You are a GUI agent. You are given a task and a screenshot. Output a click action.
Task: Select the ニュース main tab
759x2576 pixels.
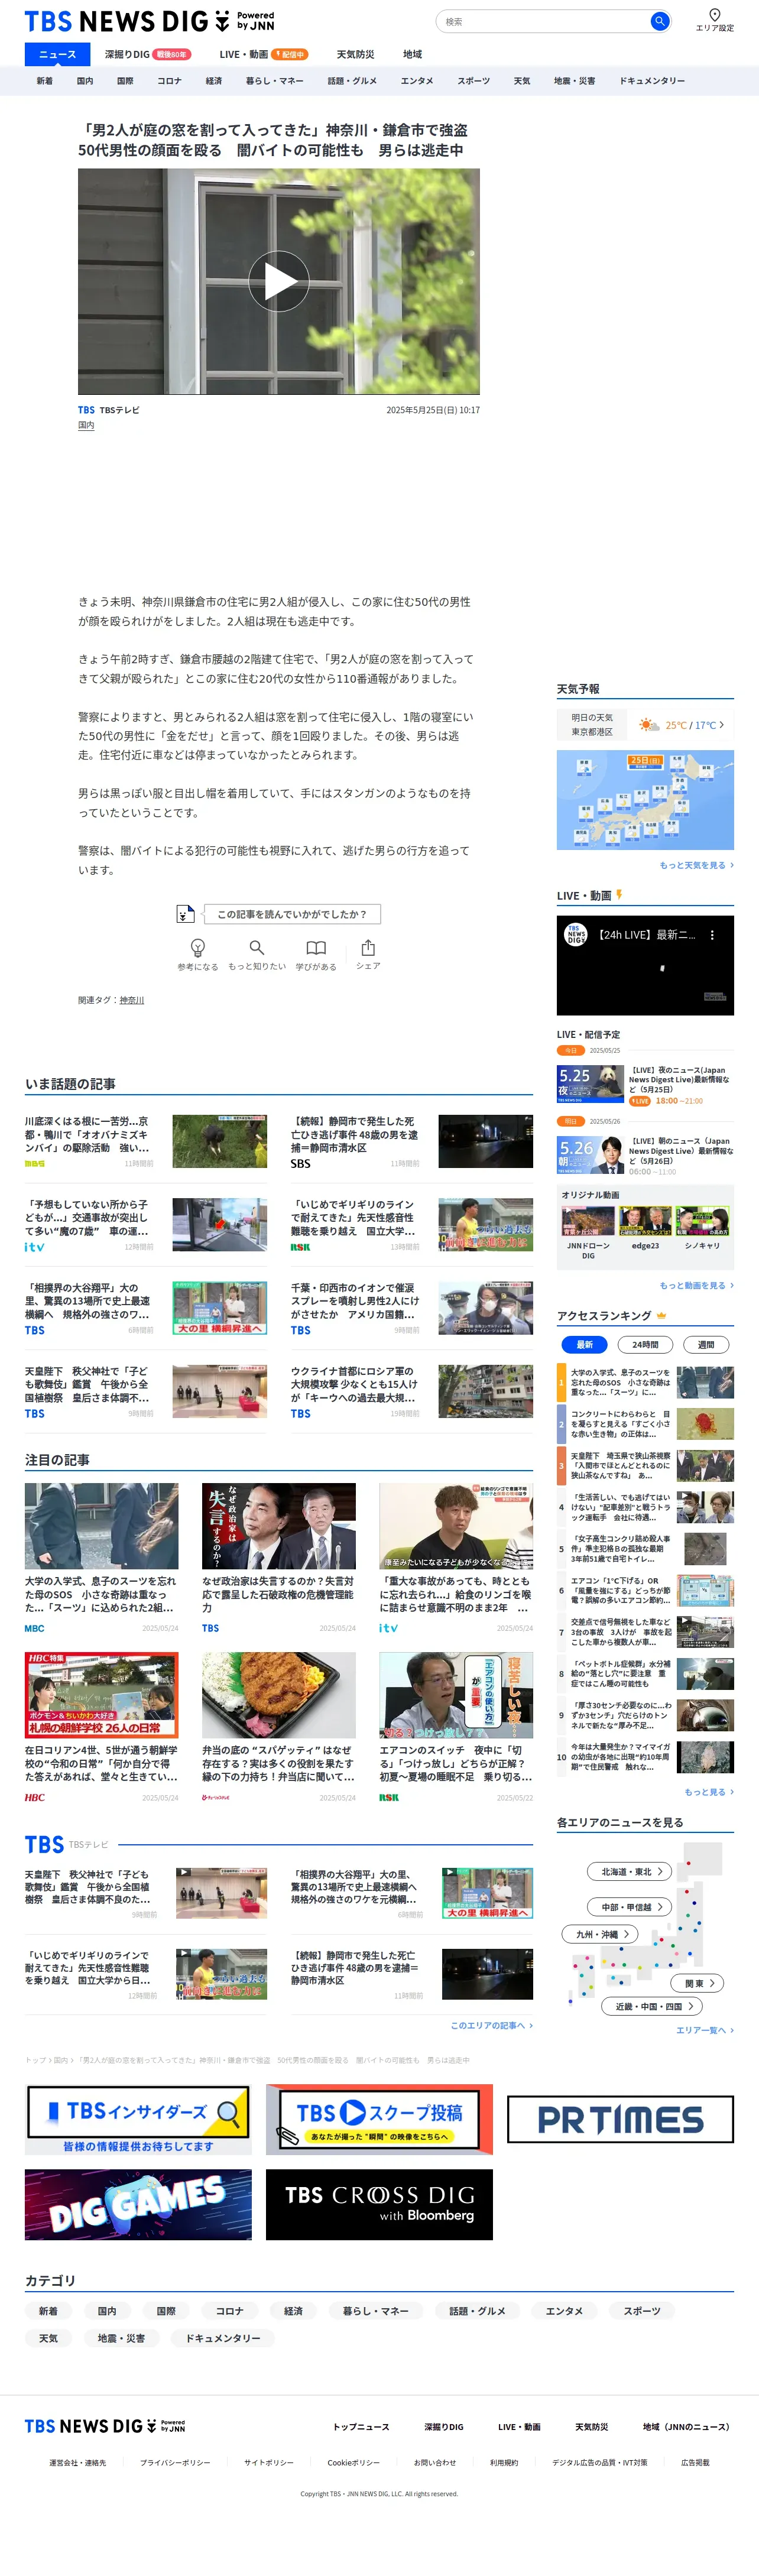pos(57,55)
